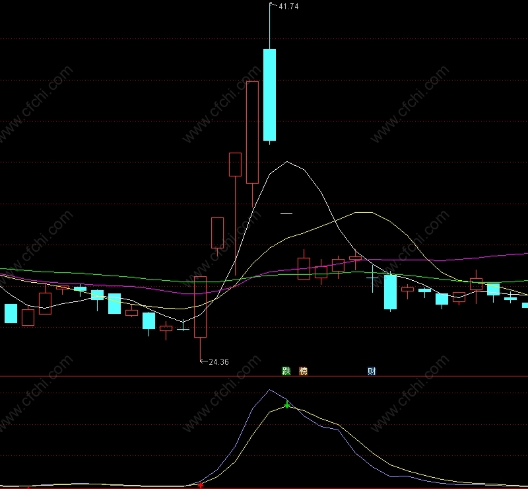Click the peak of the yellow moving average

point(364,213)
